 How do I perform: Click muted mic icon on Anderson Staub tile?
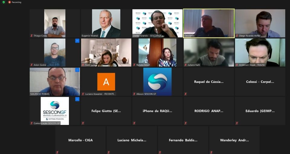click(237, 65)
